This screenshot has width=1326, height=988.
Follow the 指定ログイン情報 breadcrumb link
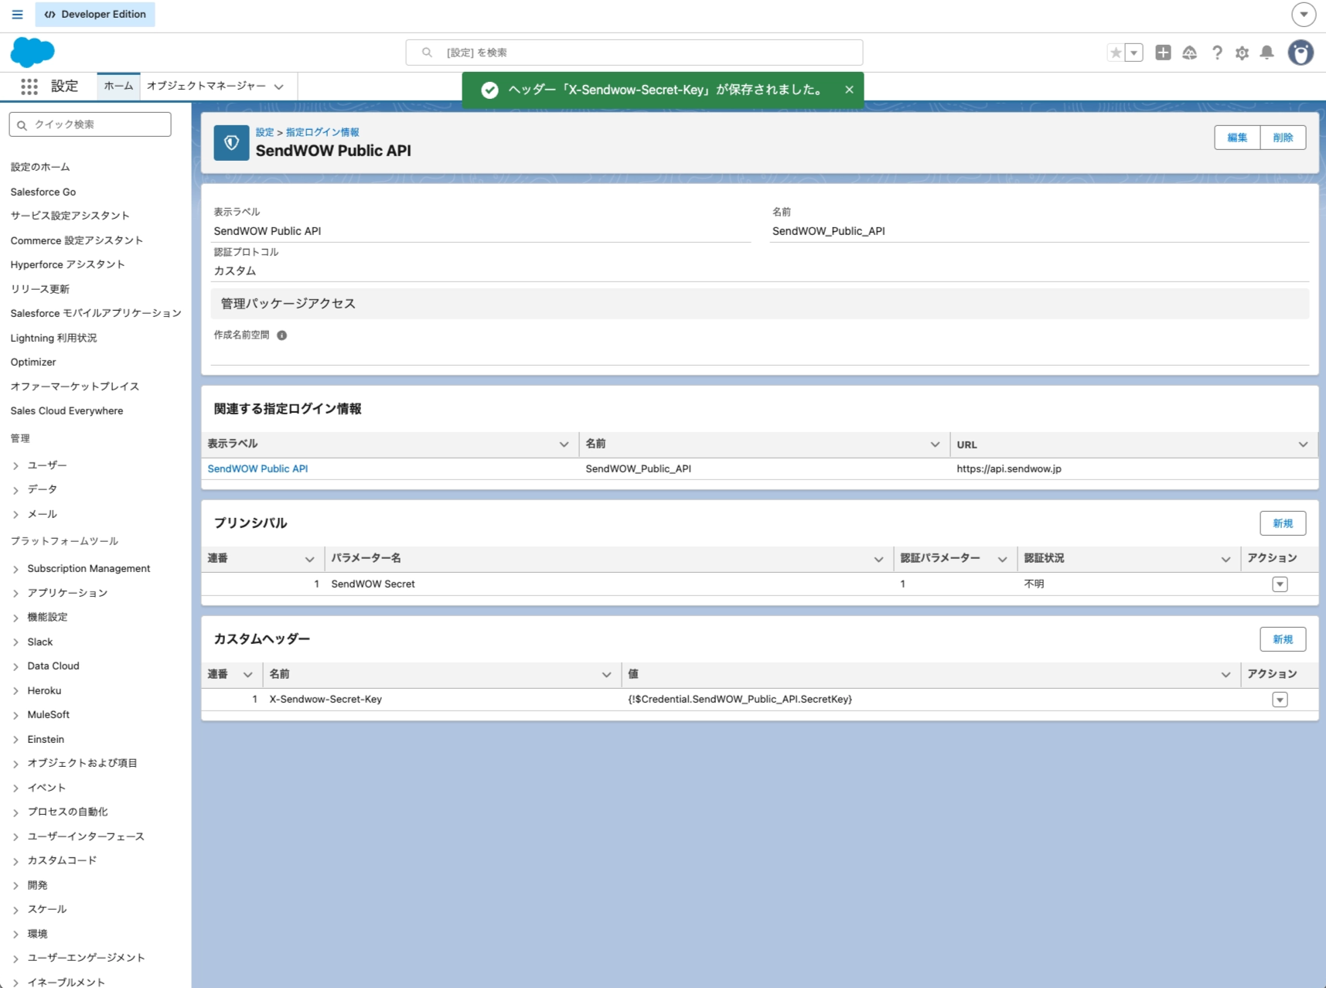[x=322, y=132]
